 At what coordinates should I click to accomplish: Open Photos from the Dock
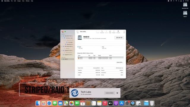point(72,103)
